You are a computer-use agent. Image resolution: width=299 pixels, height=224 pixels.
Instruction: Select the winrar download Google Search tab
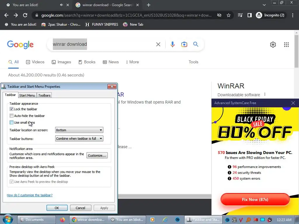(107, 5)
